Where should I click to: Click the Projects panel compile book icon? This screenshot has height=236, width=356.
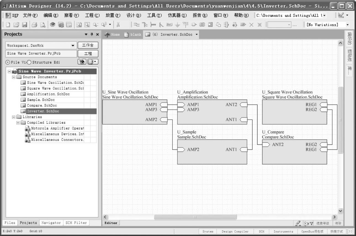click(x=82, y=62)
